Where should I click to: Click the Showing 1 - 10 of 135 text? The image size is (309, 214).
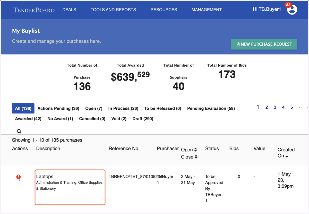[47, 140]
